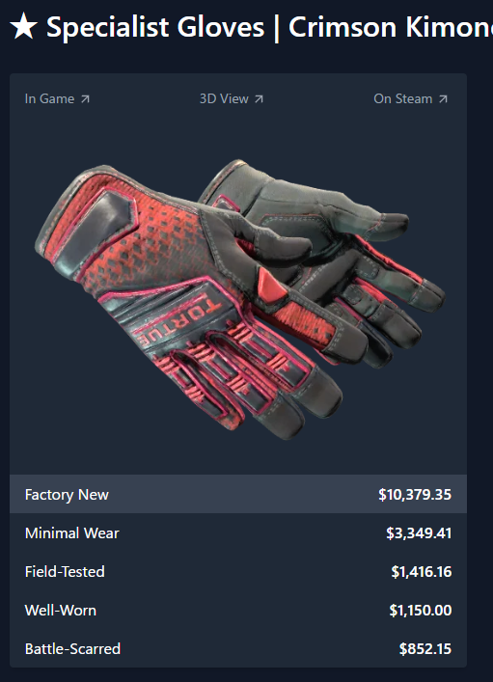The image size is (493, 682).
Task: Click the $1,416.16 Field-Tested price
Action: coord(422,571)
